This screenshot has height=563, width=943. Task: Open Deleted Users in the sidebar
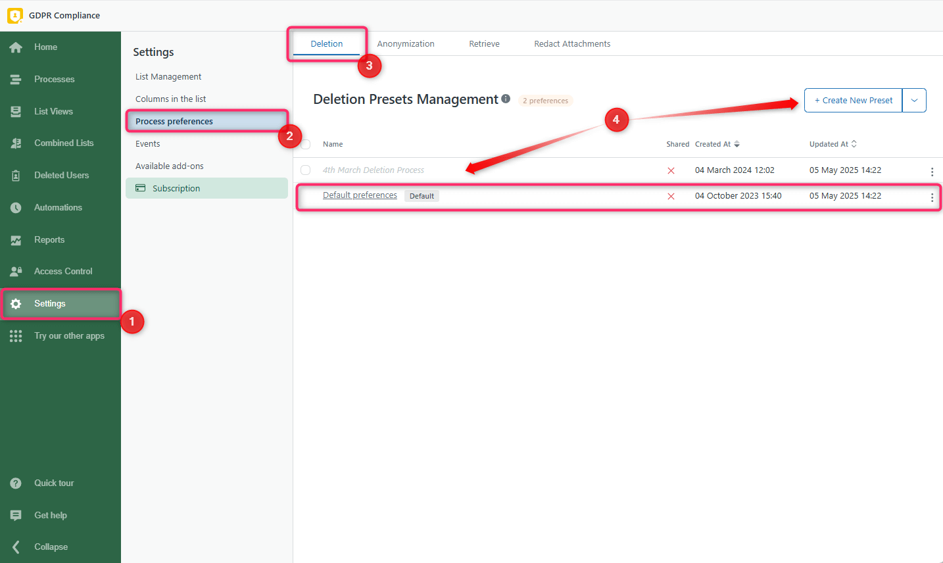coord(60,176)
